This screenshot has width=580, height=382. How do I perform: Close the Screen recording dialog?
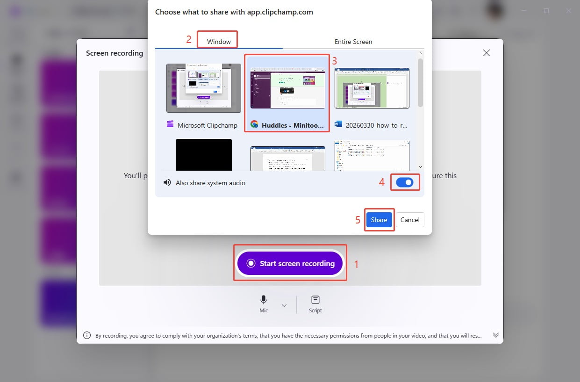(x=486, y=53)
